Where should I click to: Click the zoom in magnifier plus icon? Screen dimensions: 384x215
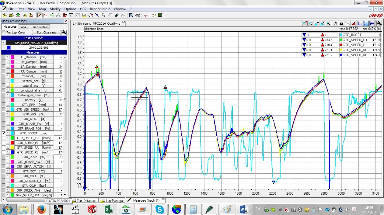[x=311, y=23]
